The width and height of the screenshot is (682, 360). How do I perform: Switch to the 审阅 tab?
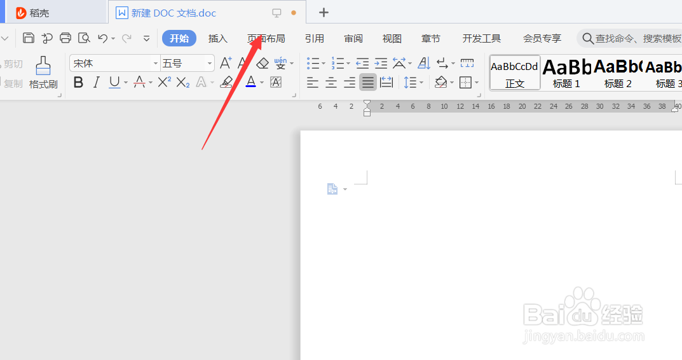(353, 38)
